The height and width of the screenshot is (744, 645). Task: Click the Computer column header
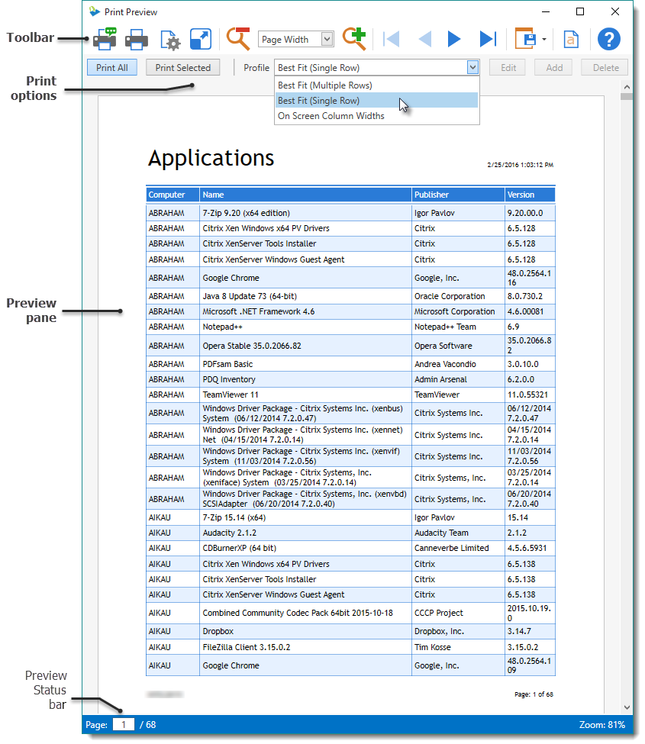click(x=173, y=195)
